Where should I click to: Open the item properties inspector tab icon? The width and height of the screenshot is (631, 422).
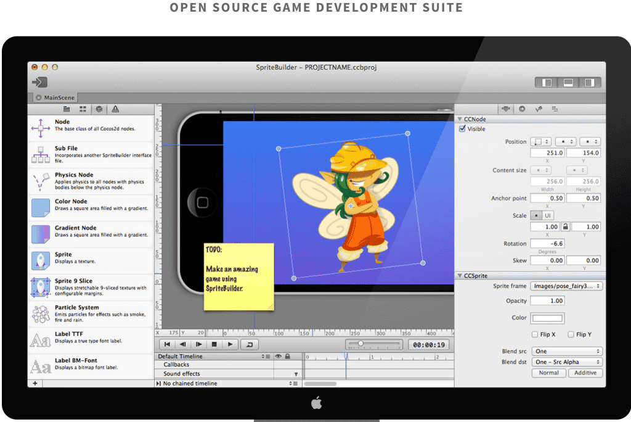point(506,109)
